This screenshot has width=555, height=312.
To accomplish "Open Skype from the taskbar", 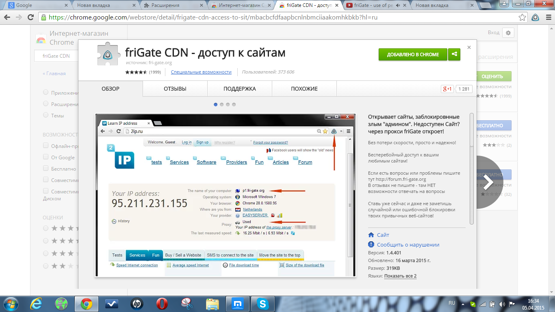I will pos(262,303).
